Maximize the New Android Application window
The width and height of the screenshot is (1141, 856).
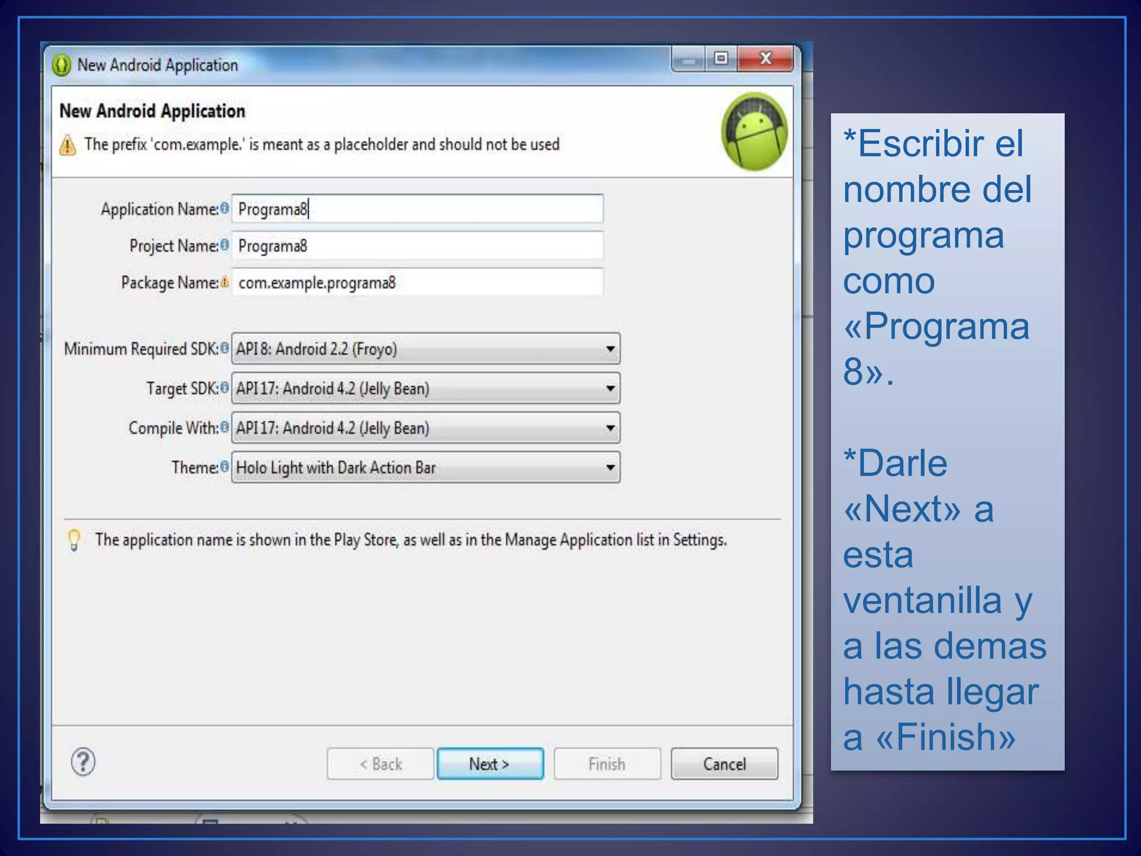721,59
